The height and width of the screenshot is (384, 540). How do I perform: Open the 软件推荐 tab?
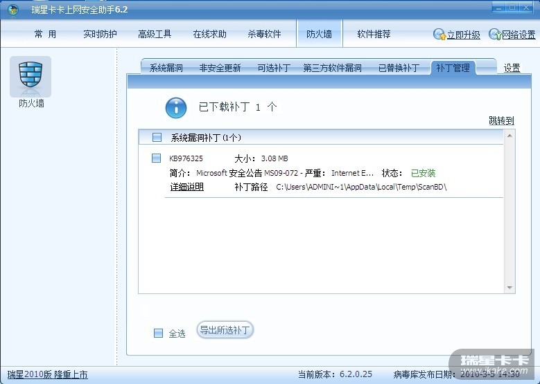[374, 34]
